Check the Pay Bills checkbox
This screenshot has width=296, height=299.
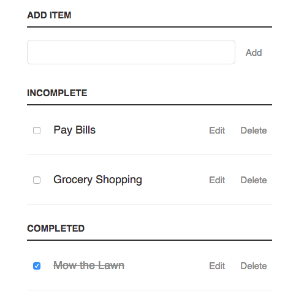click(37, 131)
